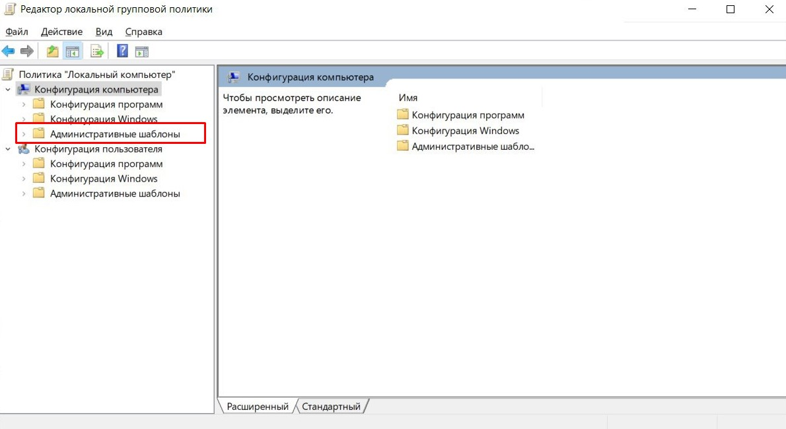Select Конфигурация компьютера in the tree

pos(96,90)
